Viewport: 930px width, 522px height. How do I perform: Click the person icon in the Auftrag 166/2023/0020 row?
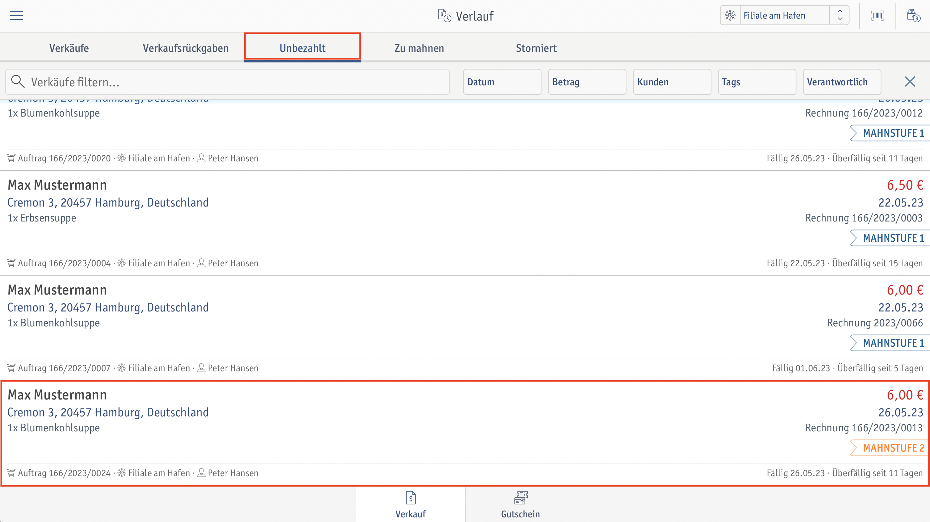pyautogui.click(x=201, y=158)
